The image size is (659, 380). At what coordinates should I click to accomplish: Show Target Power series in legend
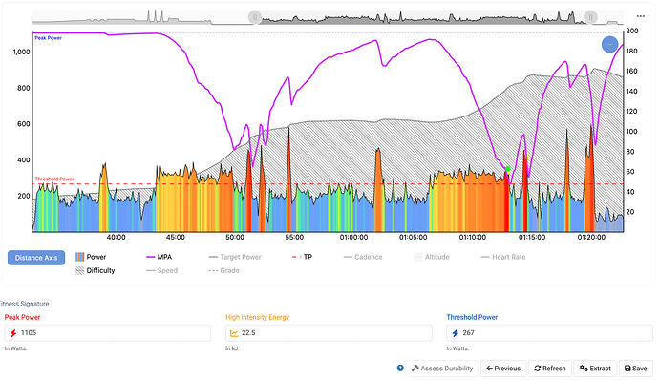pos(235,257)
